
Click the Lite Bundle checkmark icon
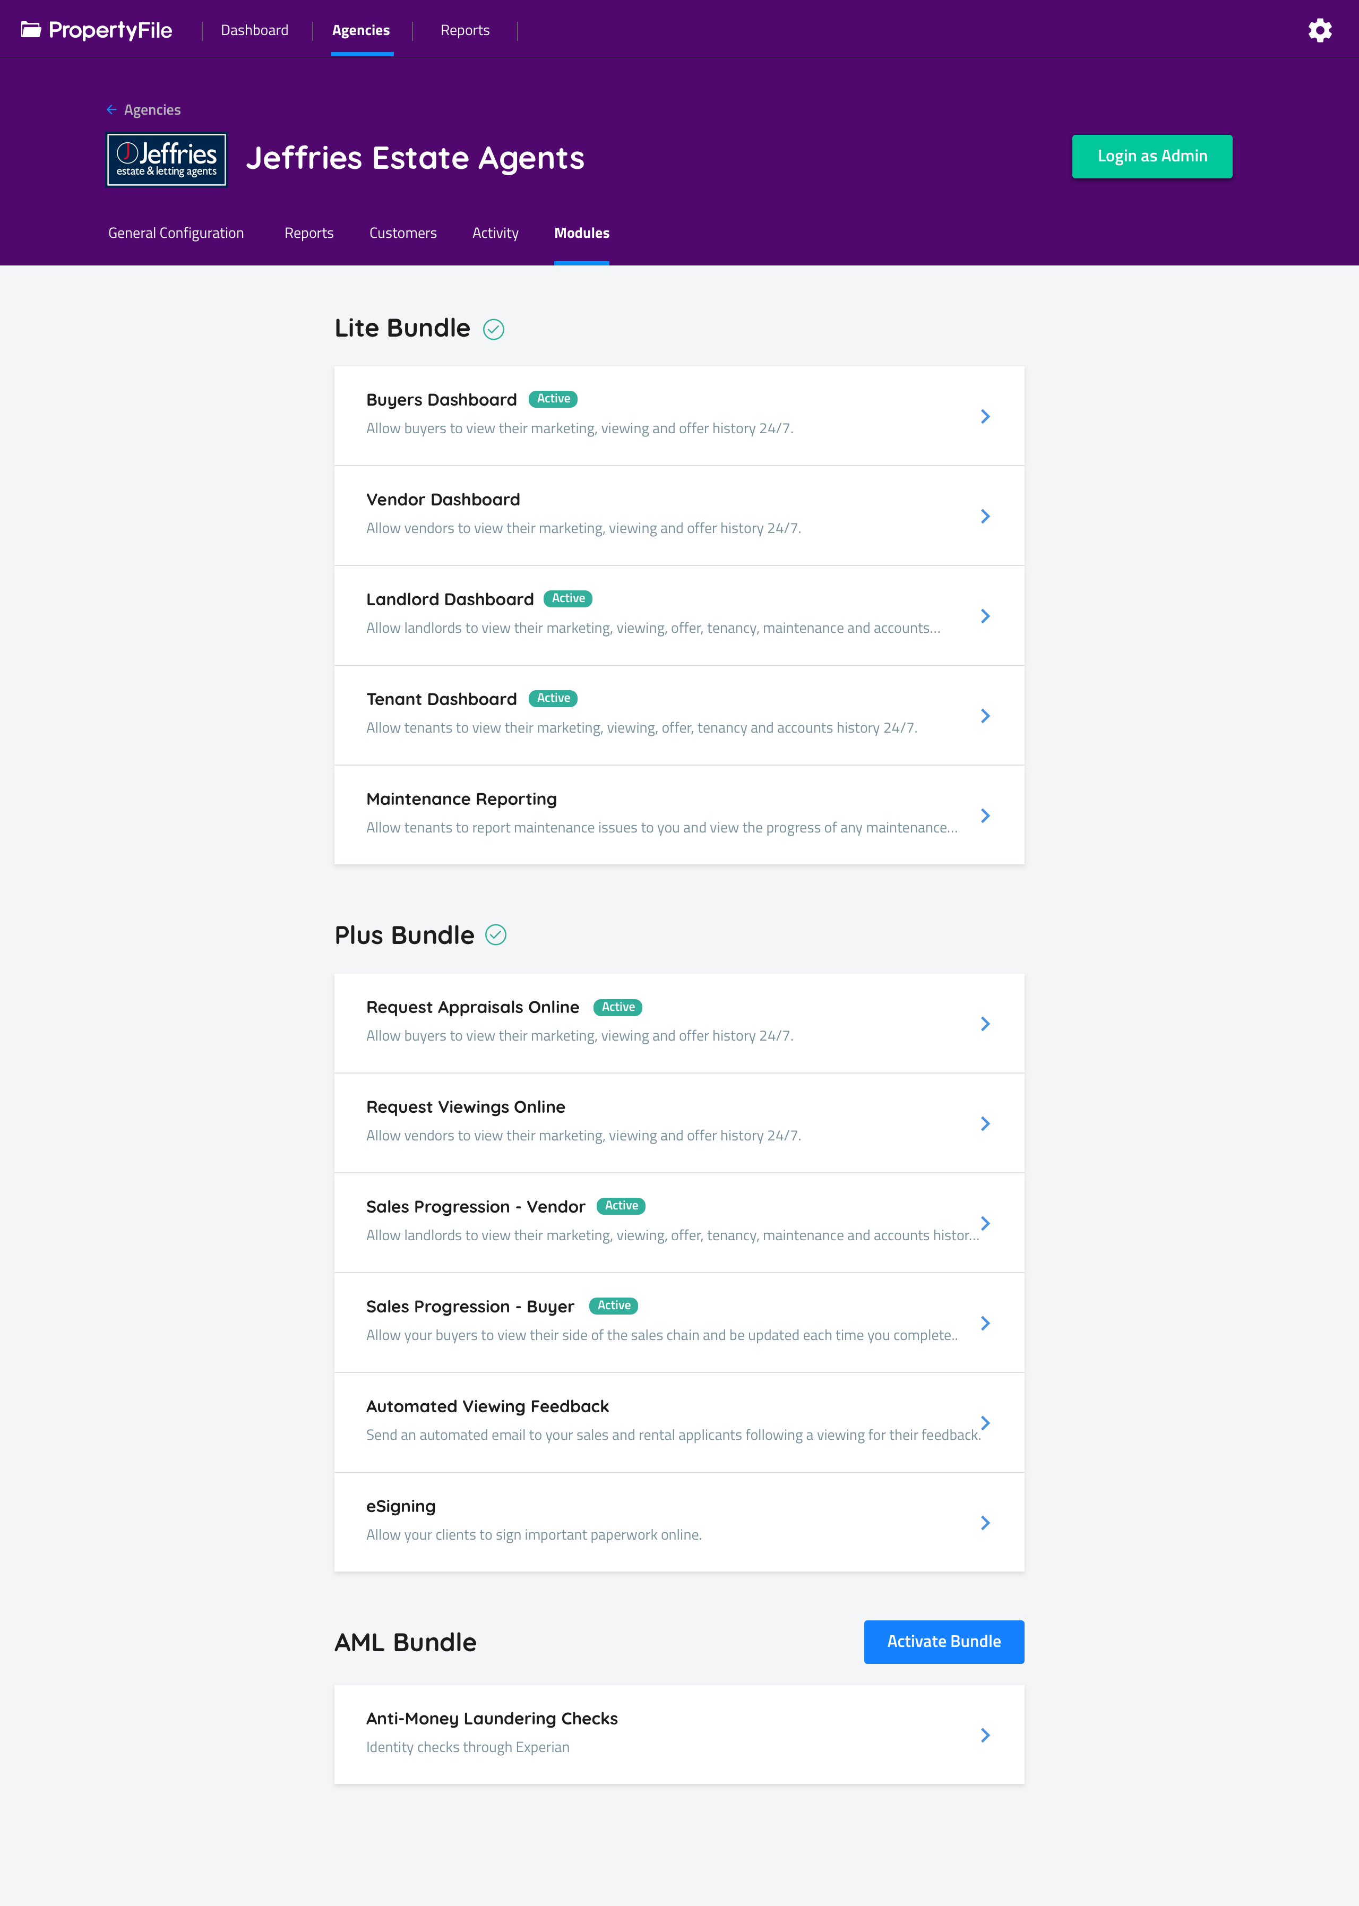point(494,329)
